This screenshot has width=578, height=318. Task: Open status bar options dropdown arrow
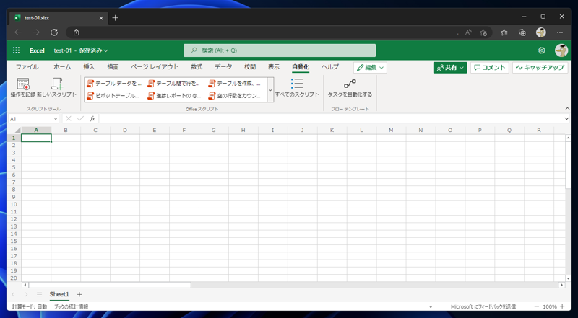coord(431,307)
